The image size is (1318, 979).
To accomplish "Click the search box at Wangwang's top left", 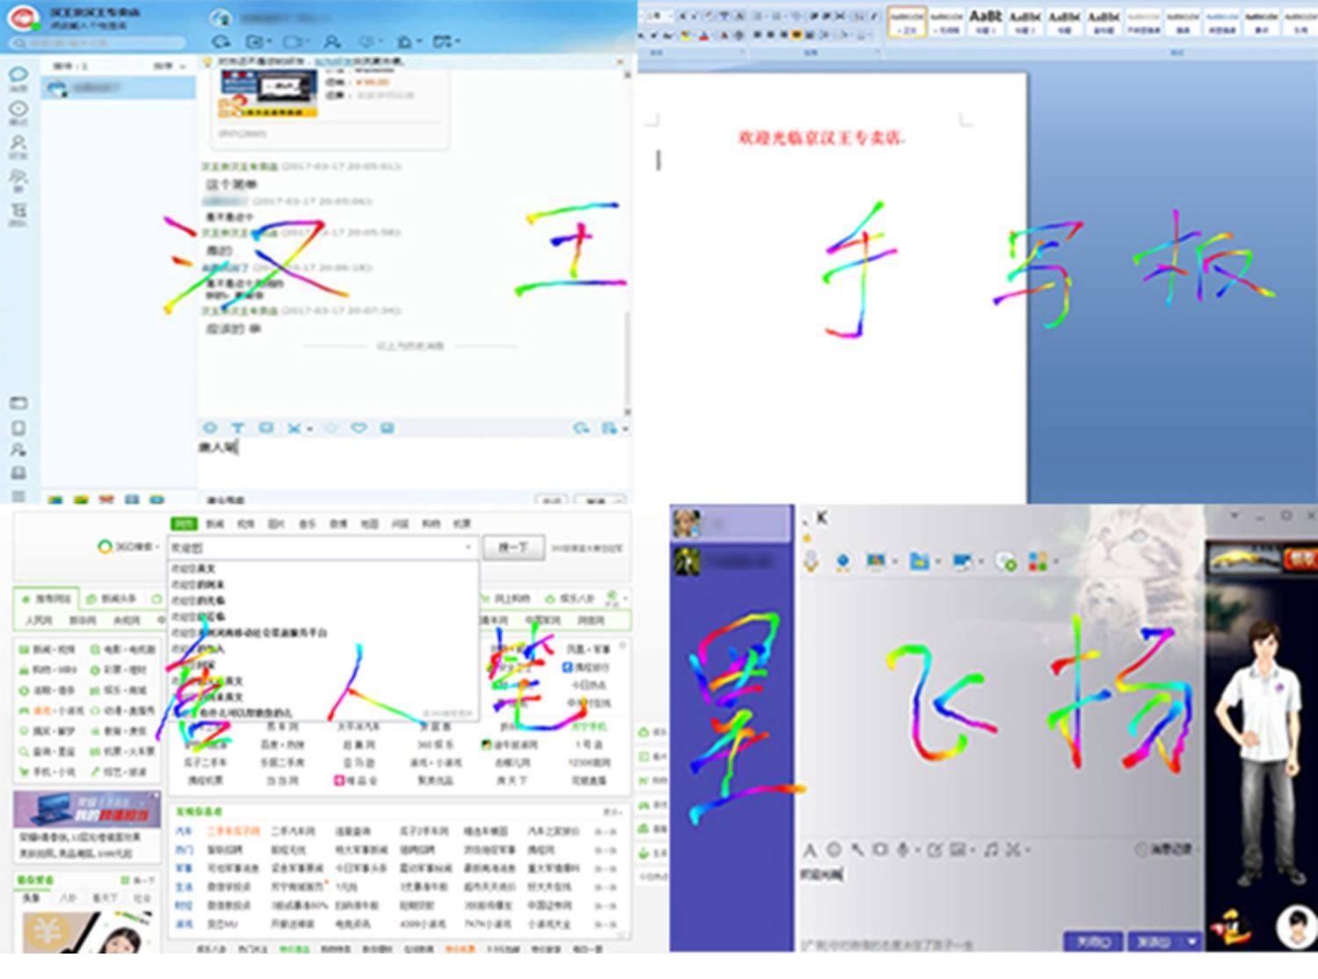I will click(x=97, y=42).
